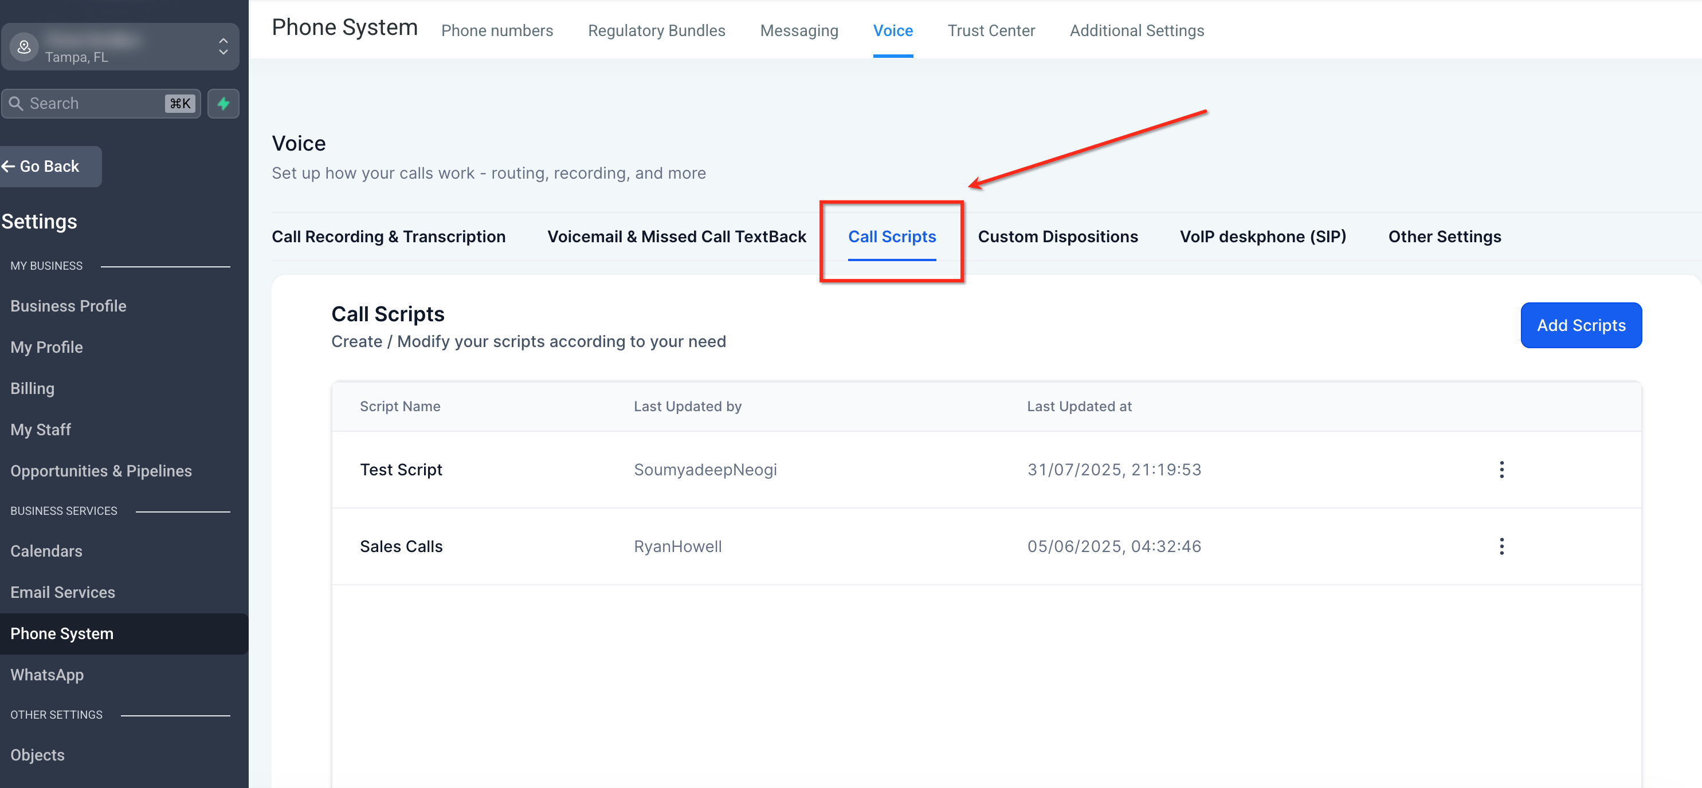1702x788 pixels.
Task: Open Objects in the sidebar
Action: coord(38,755)
